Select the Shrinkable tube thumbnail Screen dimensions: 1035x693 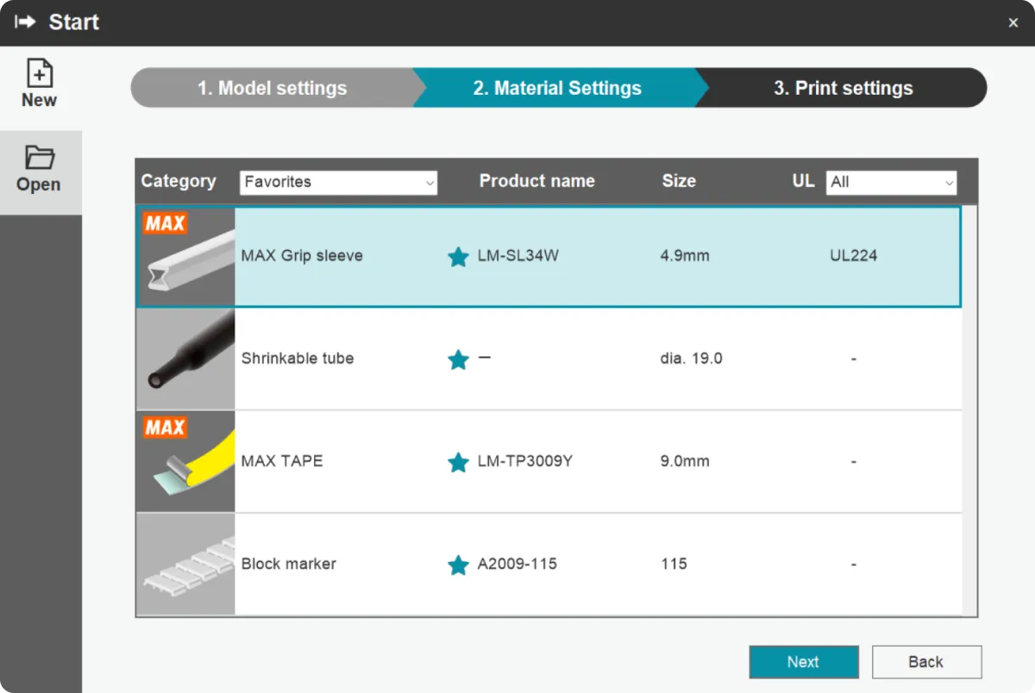coord(186,359)
